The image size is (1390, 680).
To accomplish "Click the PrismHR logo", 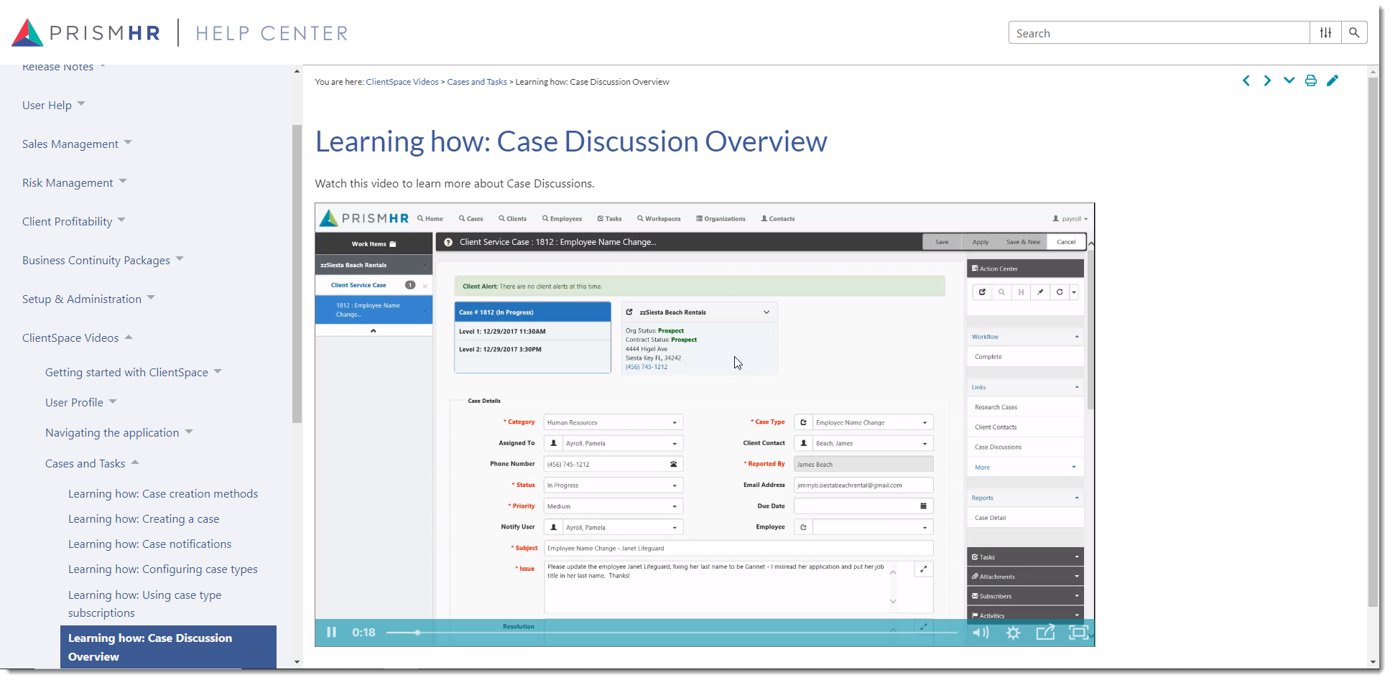I will 86,33.
